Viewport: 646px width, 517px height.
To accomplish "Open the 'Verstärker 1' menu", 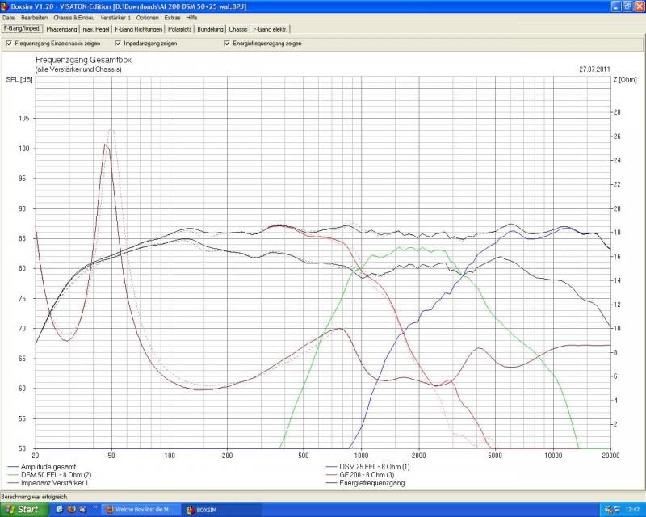I will 115,17.
